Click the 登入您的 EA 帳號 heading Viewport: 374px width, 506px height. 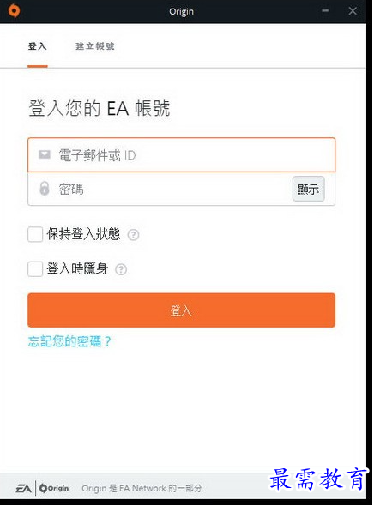(100, 108)
